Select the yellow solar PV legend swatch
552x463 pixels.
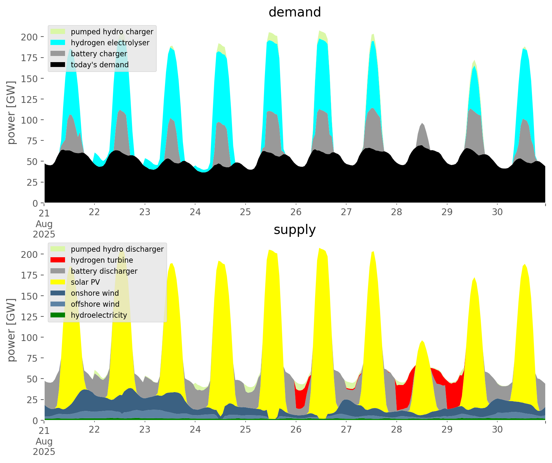click(58, 282)
